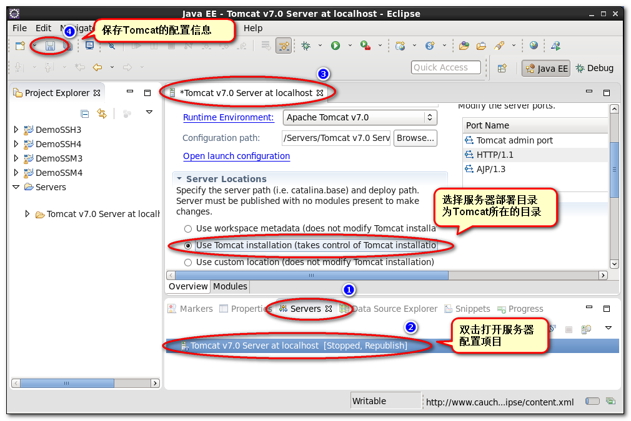Expand the DemoSSH4 project

click(x=16, y=144)
